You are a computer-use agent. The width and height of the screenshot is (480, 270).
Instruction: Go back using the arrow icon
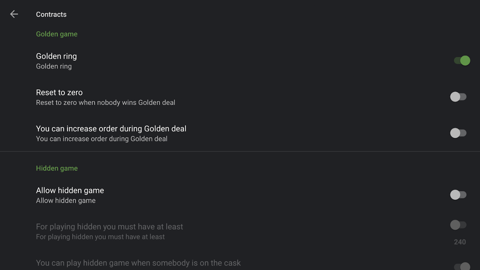(x=14, y=14)
